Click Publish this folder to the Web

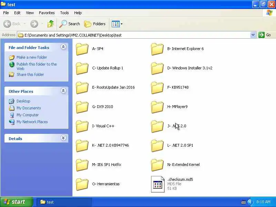(37, 66)
